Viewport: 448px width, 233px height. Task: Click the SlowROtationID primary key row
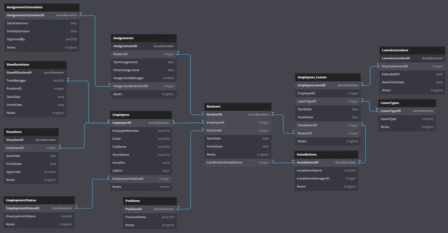(36, 73)
